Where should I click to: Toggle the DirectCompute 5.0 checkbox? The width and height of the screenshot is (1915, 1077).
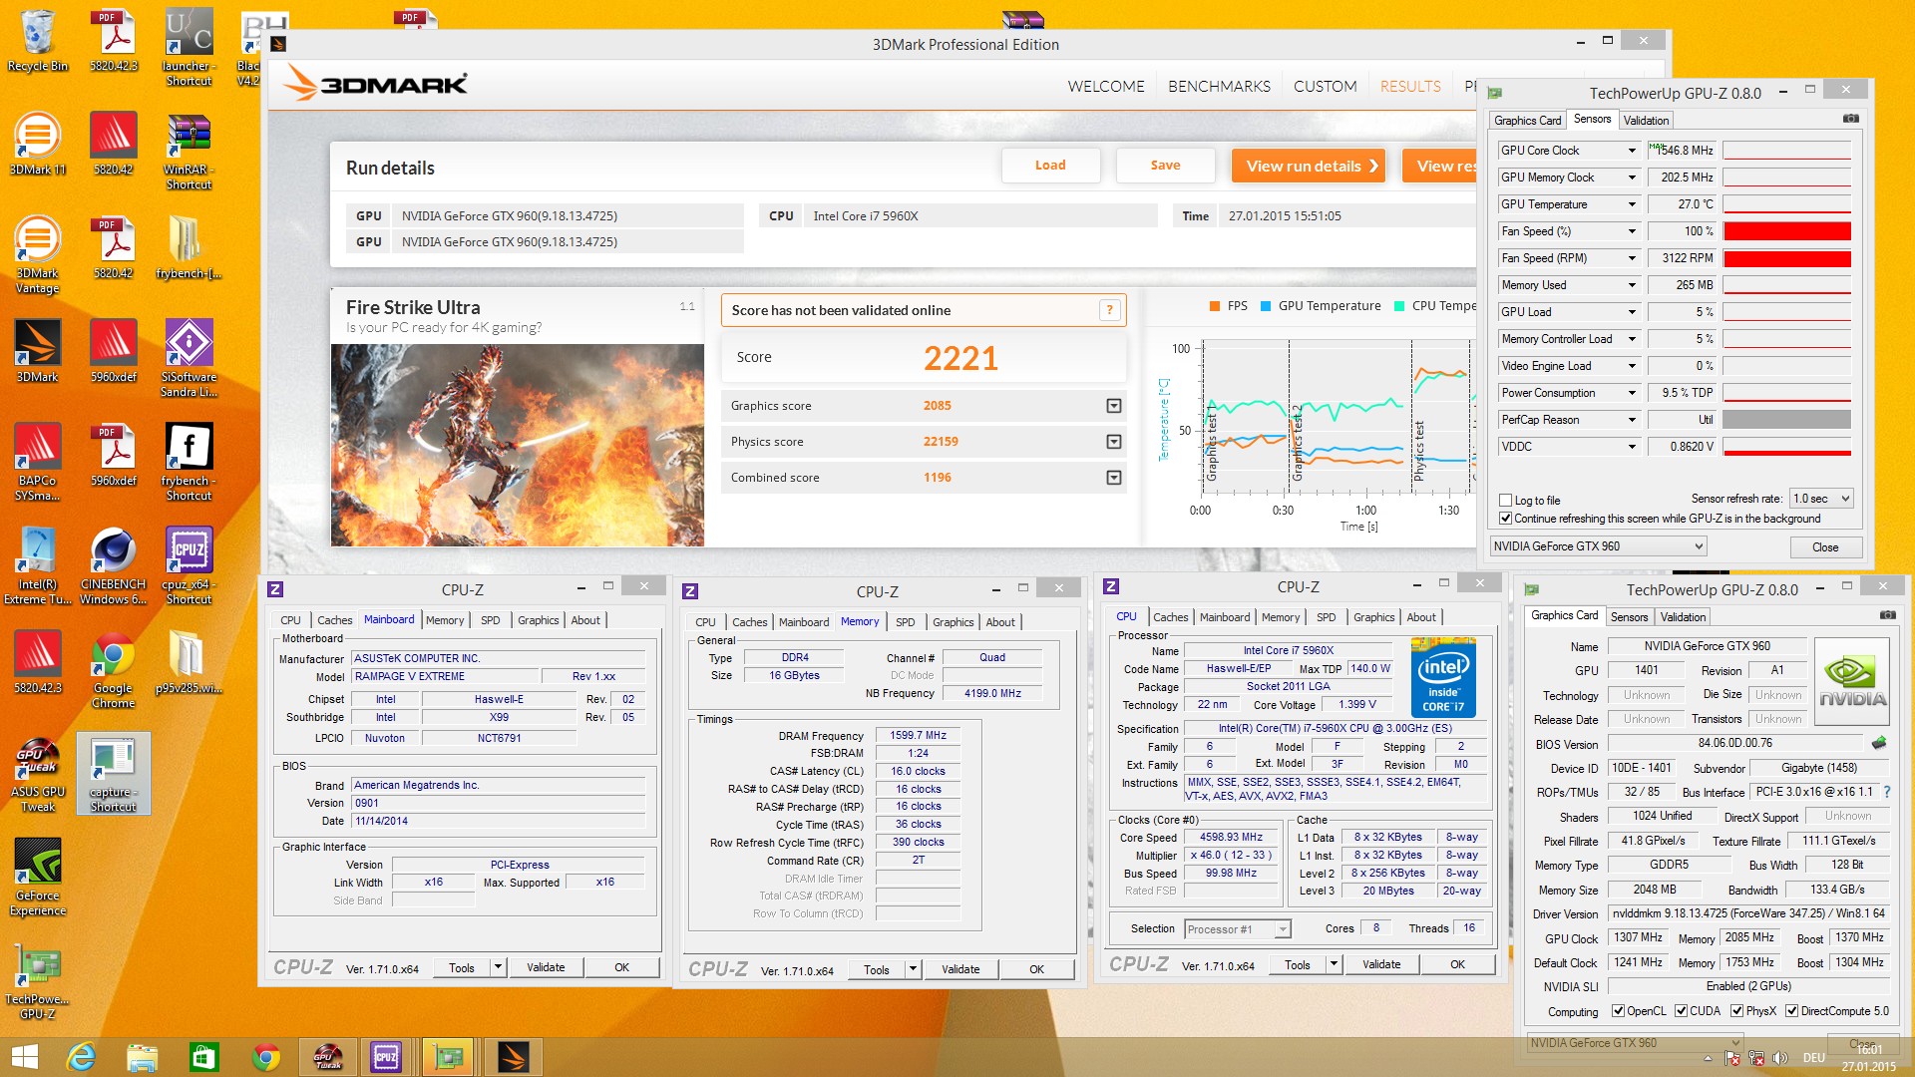1791,1011
